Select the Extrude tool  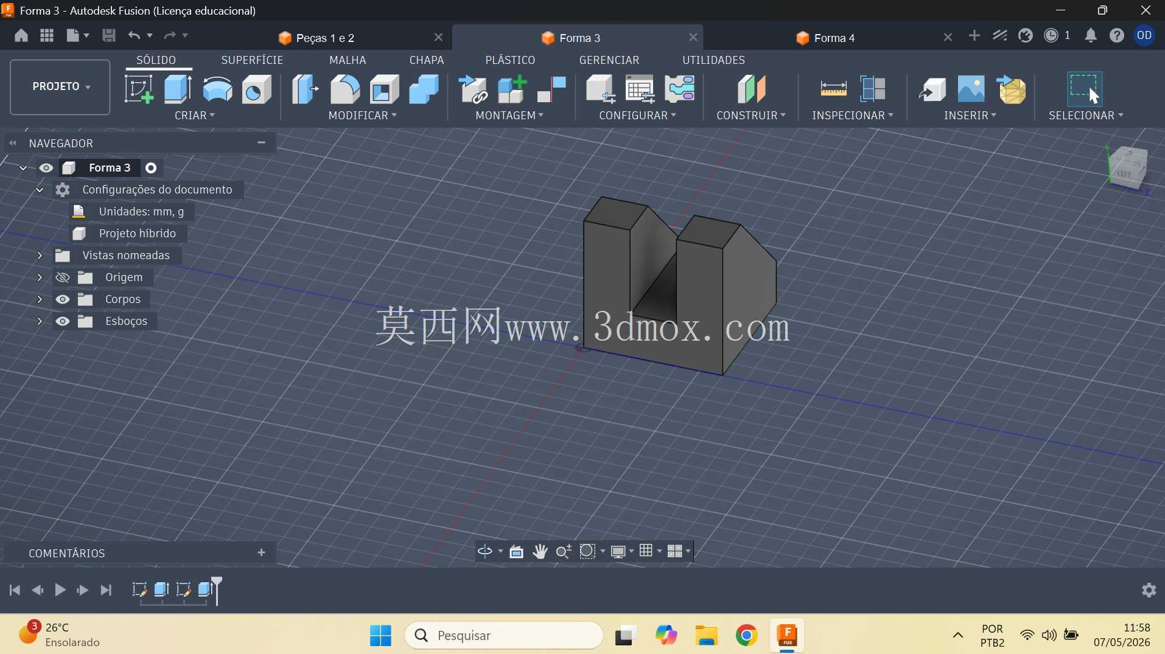178,89
